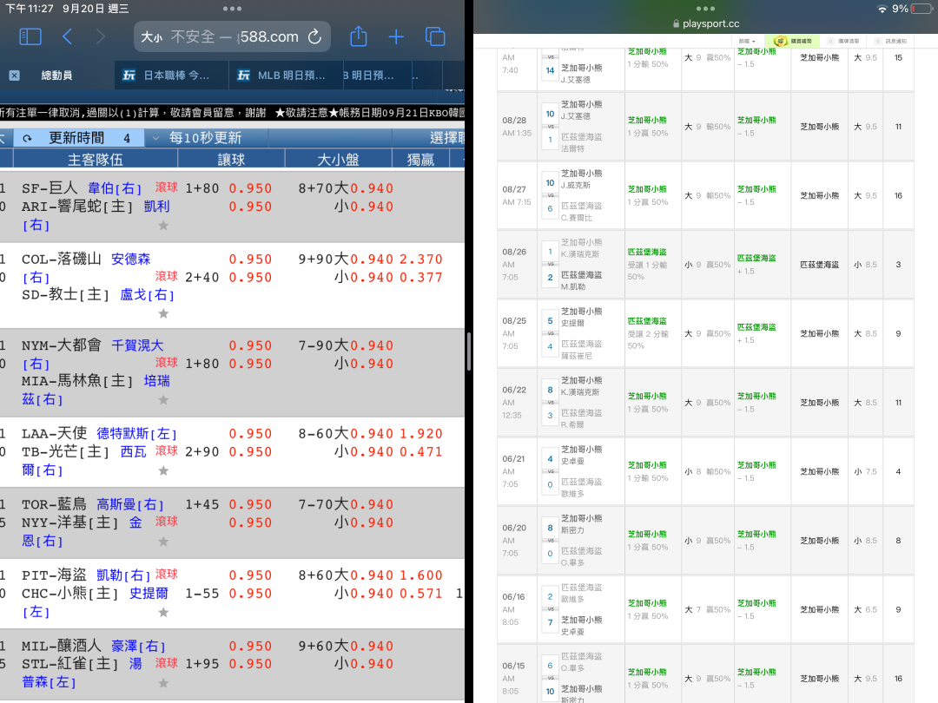Viewport: 938px width, 703px height.
Task: Select the 06/16 game row date on playsport
Action: coord(513,596)
